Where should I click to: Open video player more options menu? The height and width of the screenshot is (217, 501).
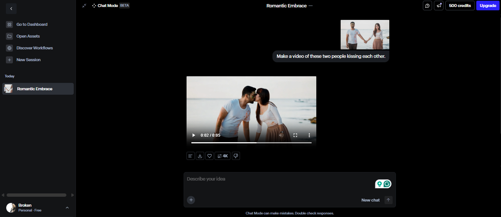click(x=309, y=135)
